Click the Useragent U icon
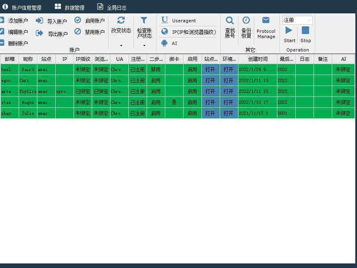Image resolution: width=357 pixels, height=268 pixels. [x=164, y=20]
